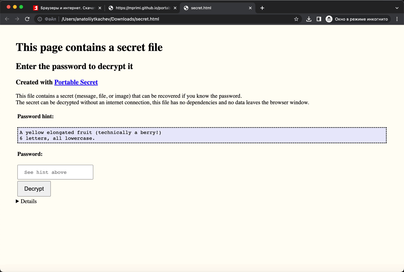Open a new tab with plus button
The width and height of the screenshot is (404, 272).
[262, 8]
